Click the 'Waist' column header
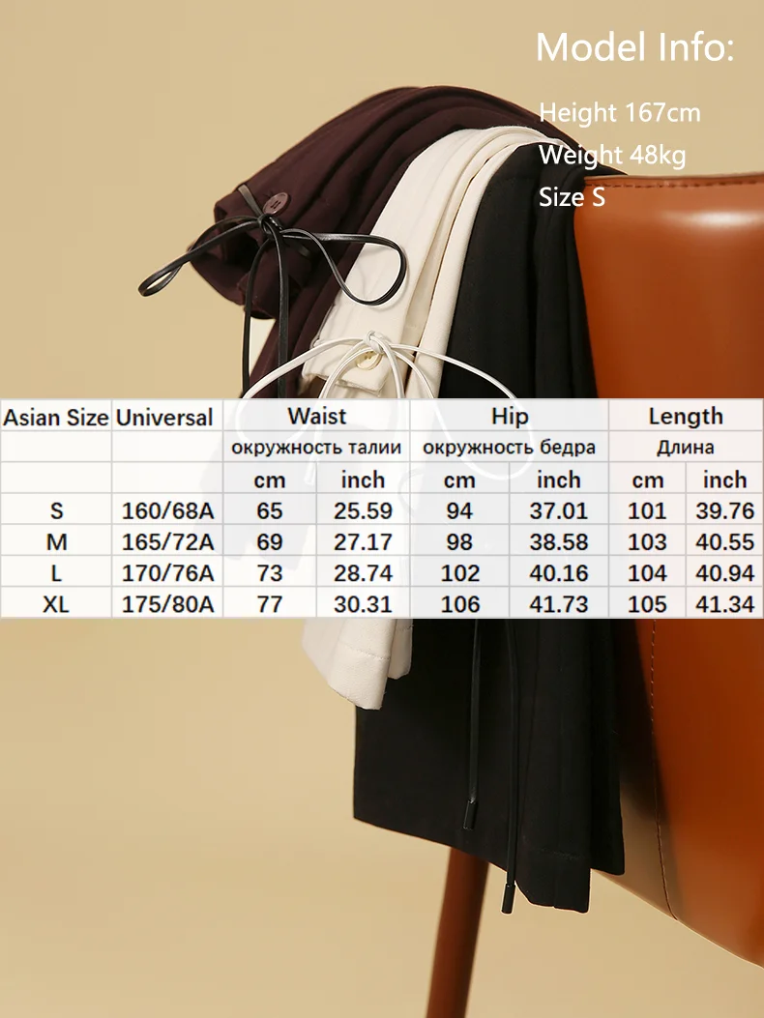764x1018 pixels. [x=317, y=416]
